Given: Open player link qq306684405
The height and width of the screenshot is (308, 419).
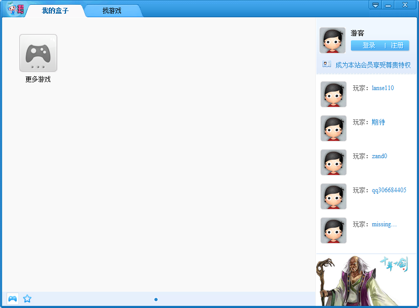Looking at the screenshot, I should (x=389, y=190).
